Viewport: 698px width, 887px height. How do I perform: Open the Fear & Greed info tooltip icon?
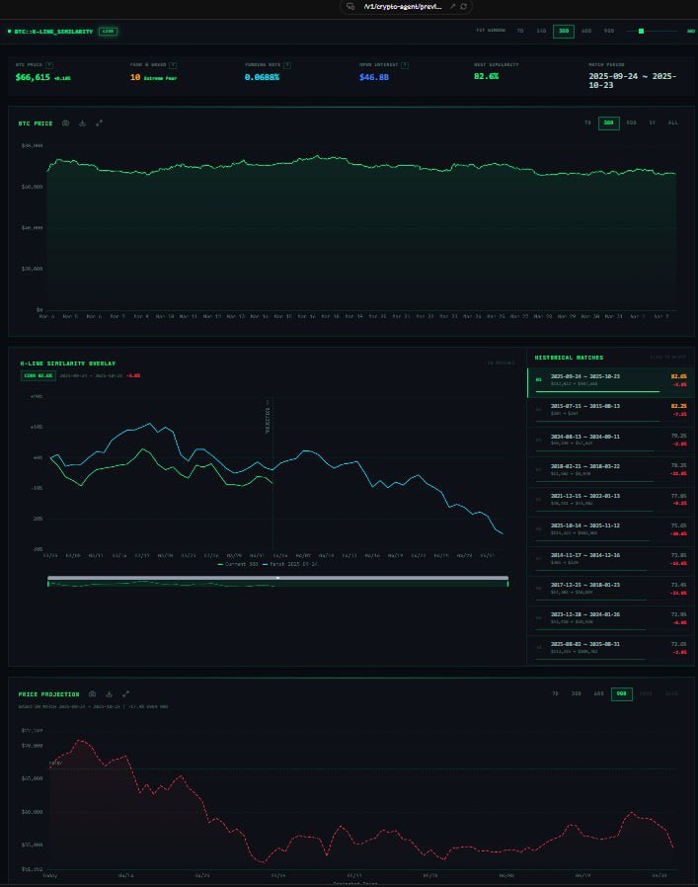[173, 65]
